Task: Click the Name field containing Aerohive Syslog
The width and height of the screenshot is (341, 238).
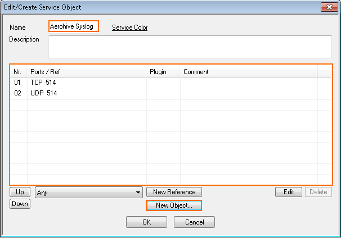Action: pyautogui.click(x=74, y=26)
